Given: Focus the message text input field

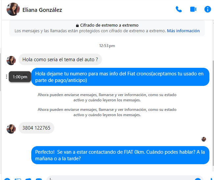Looking at the screenshot, I should pos(121,178).
